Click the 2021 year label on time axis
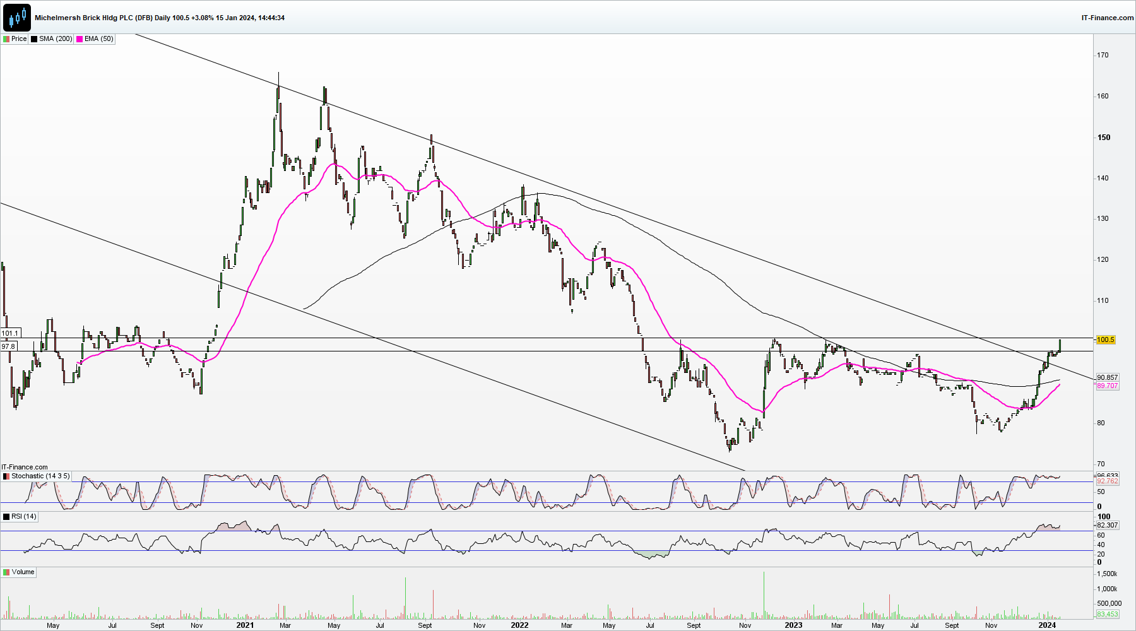 [245, 625]
